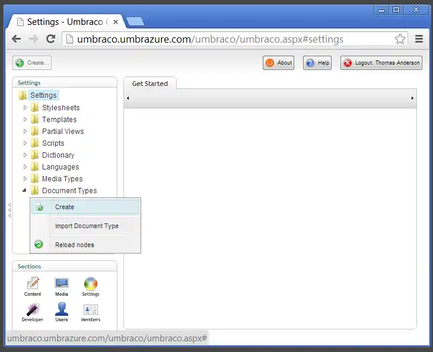This screenshot has height=352, width=433.
Task: Open the About button
Action: pos(278,63)
